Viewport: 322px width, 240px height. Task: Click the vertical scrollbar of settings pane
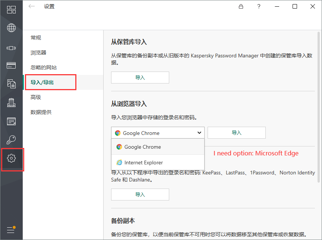click(x=319, y=107)
